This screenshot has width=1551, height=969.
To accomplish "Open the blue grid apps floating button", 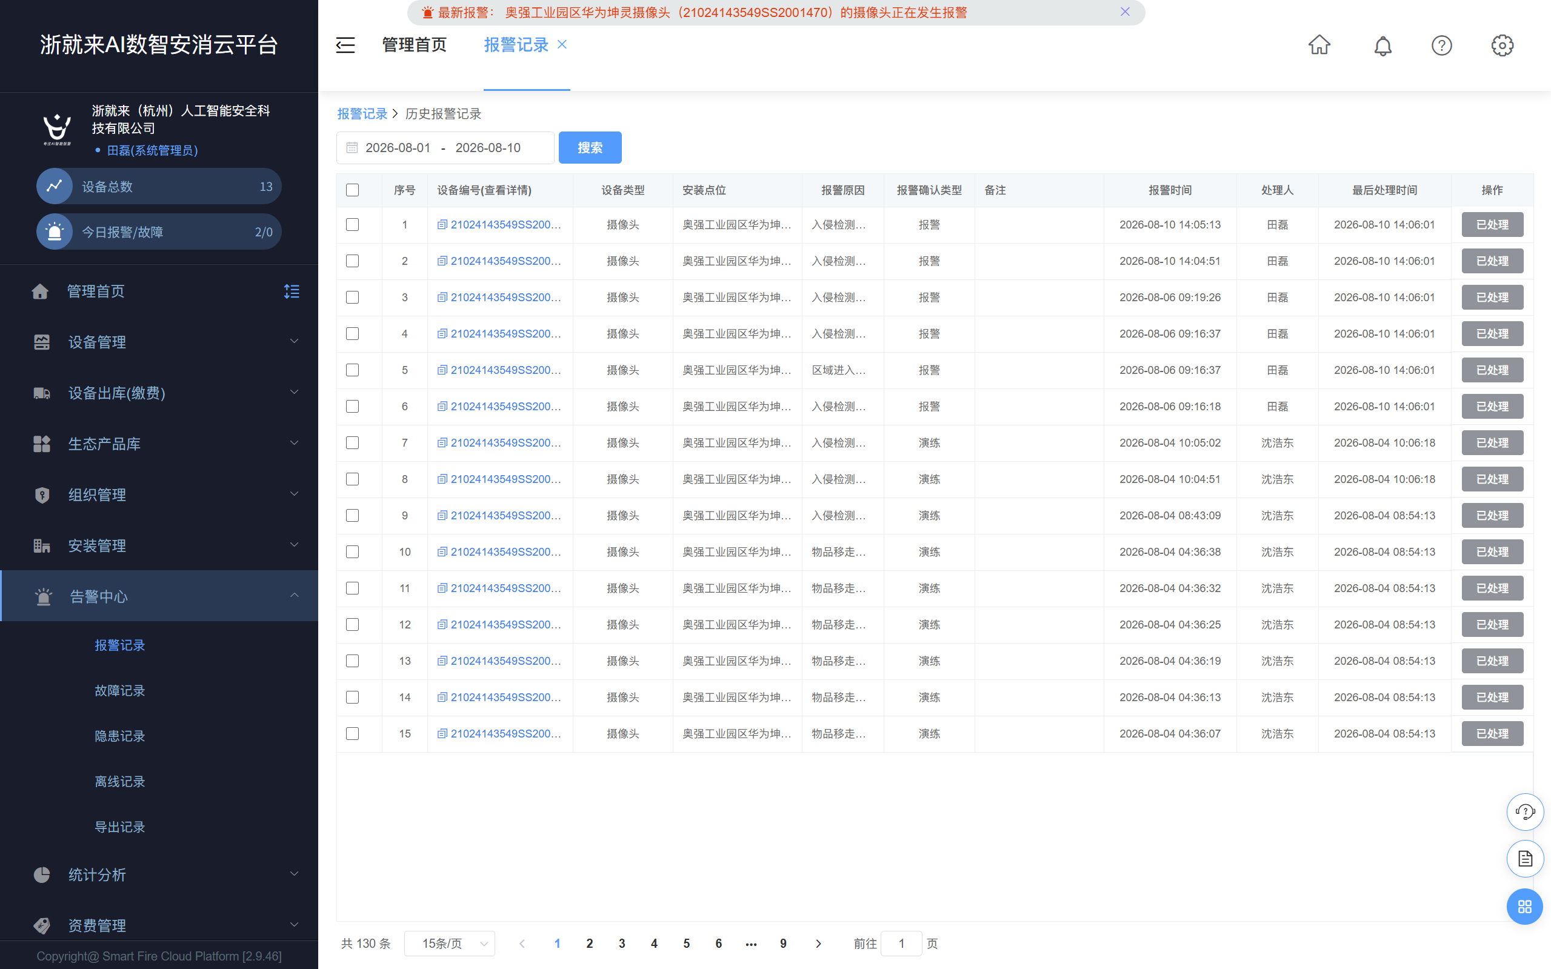I will pos(1525,906).
